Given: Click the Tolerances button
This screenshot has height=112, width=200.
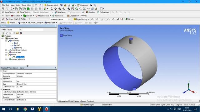Looking at the screenshot, I should pos(58,16).
